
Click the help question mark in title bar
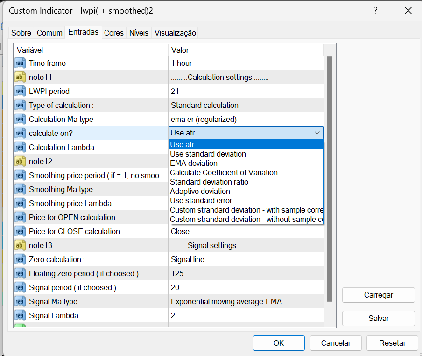click(x=376, y=10)
